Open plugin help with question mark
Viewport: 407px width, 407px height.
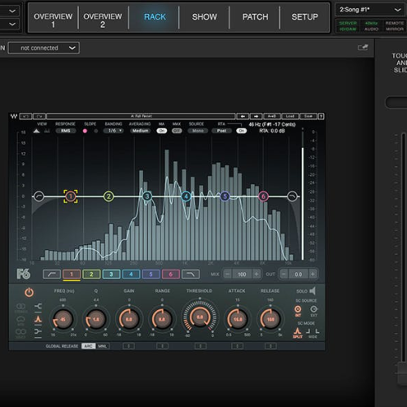pyautogui.click(x=322, y=116)
